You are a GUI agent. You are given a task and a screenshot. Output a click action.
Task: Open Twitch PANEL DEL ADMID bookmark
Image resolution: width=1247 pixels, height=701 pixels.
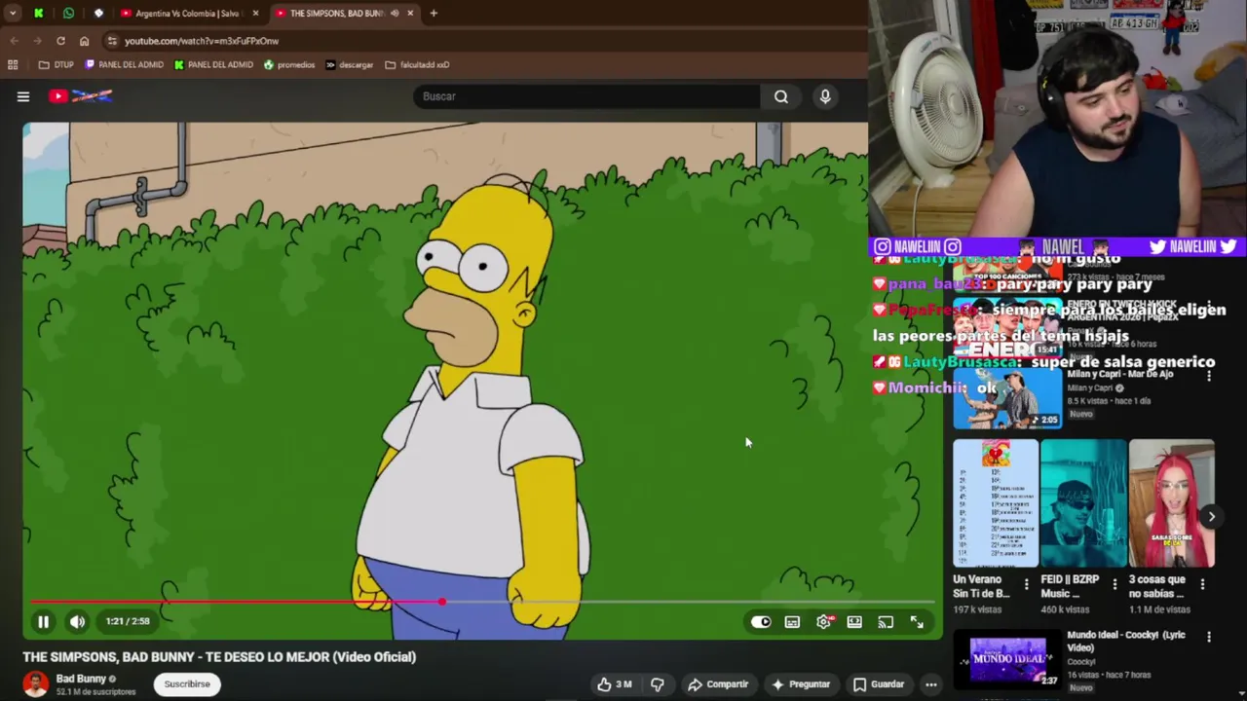[125, 65]
